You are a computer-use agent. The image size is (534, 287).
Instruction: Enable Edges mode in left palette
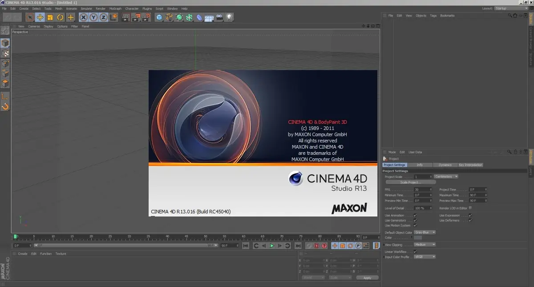point(5,73)
